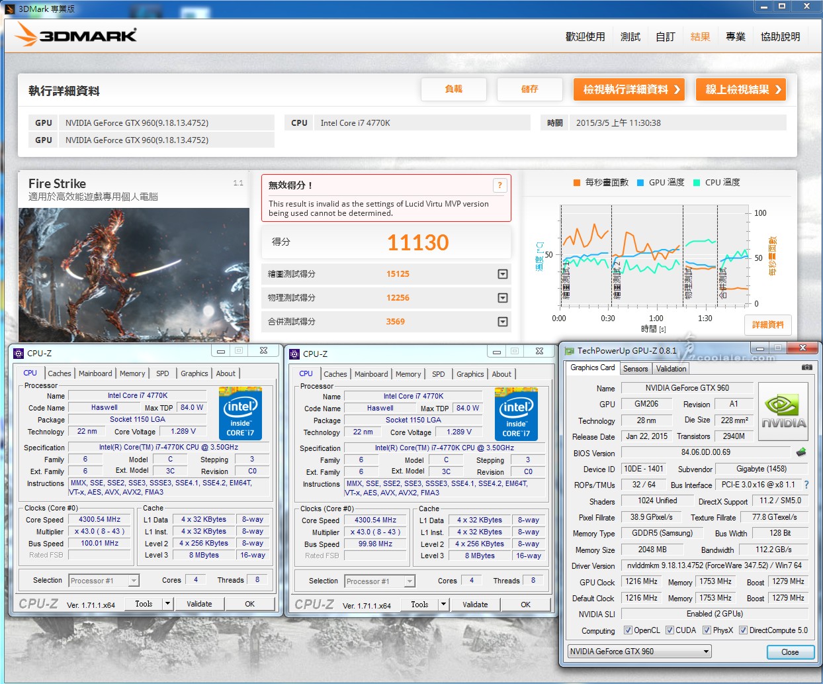
Task: Open SPD tab in right CPU-Z
Action: [439, 374]
